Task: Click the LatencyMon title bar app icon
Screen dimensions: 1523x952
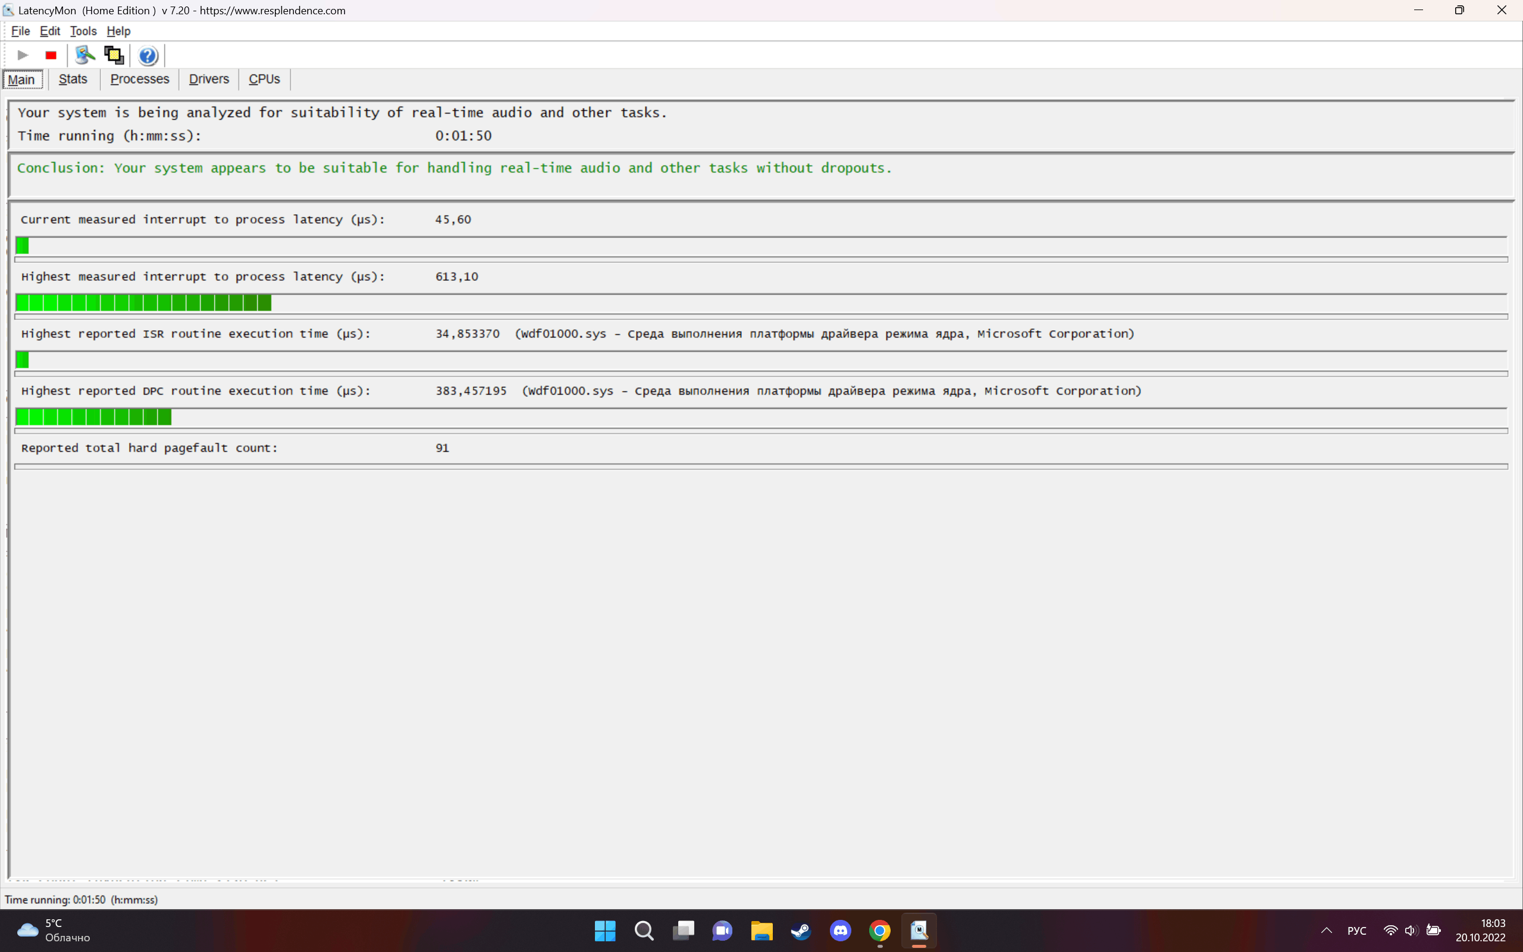Action: point(8,10)
